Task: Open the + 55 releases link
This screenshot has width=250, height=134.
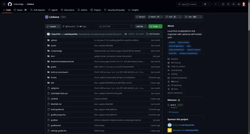Action: click(173, 112)
